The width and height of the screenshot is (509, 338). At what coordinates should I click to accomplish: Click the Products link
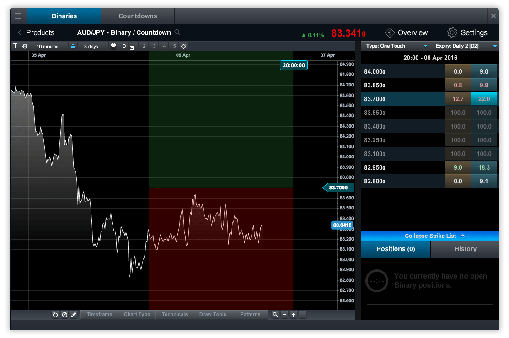40,32
